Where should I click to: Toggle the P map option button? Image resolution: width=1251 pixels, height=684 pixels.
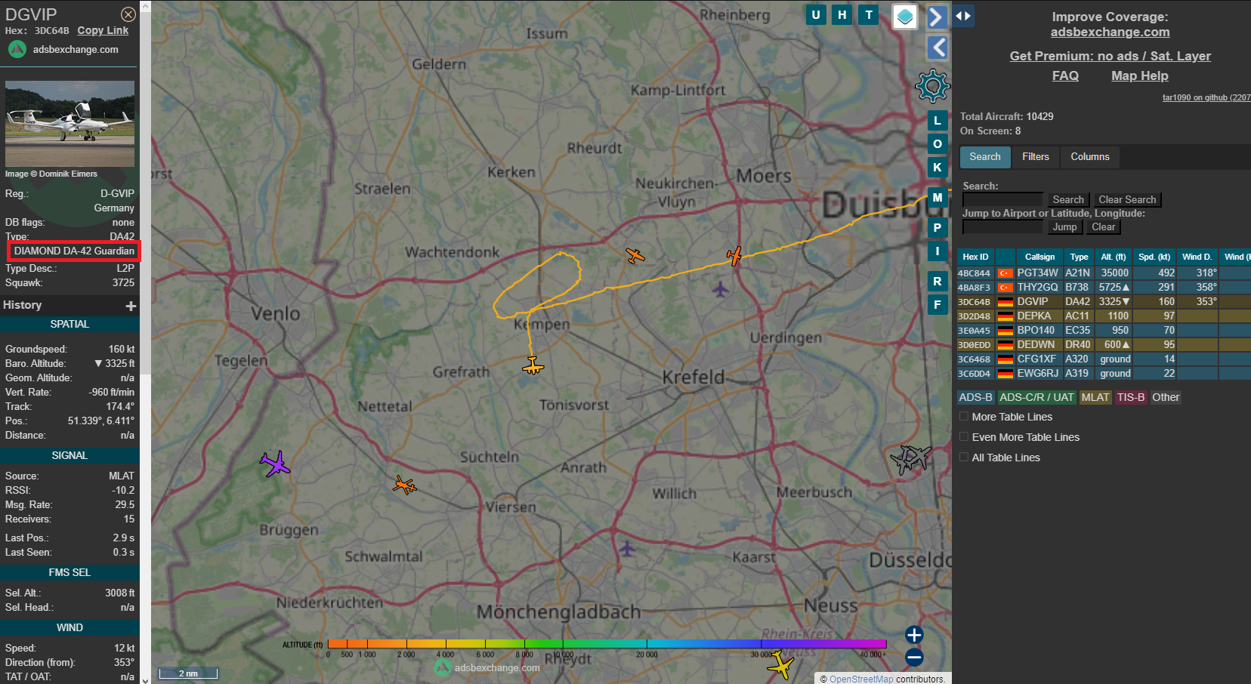937,228
